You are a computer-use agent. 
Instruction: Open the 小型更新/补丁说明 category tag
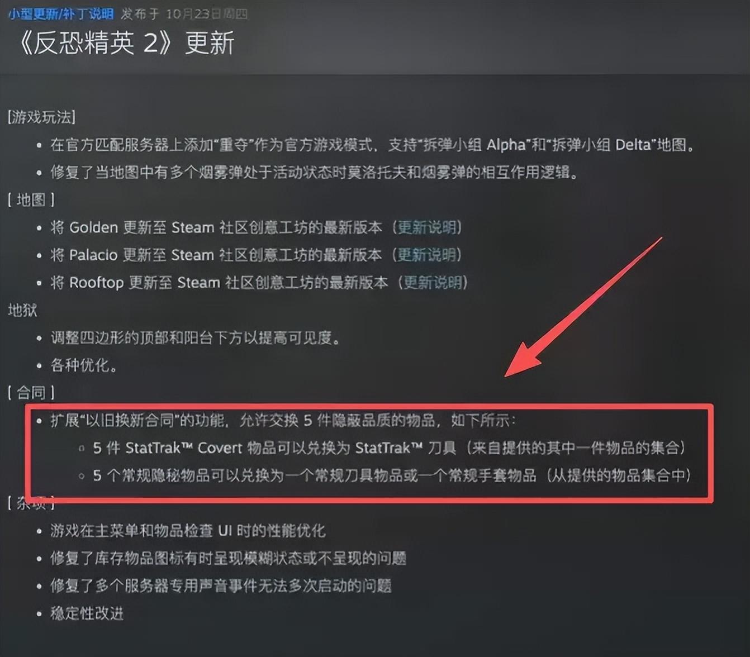pyautogui.click(x=61, y=13)
